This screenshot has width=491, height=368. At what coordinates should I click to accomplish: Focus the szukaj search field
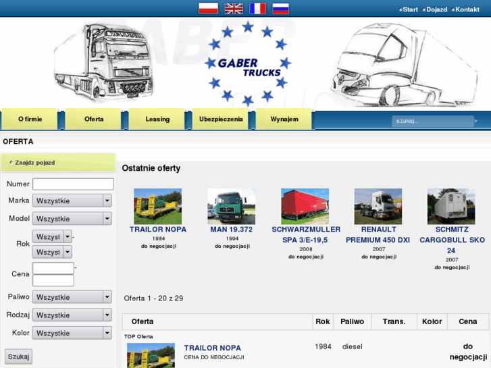point(432,121)
